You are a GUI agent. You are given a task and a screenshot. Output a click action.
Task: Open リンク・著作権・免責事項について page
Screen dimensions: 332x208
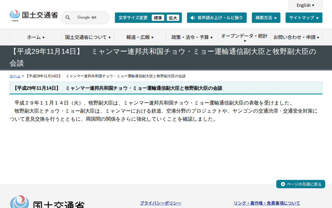(x=267, y=203)
